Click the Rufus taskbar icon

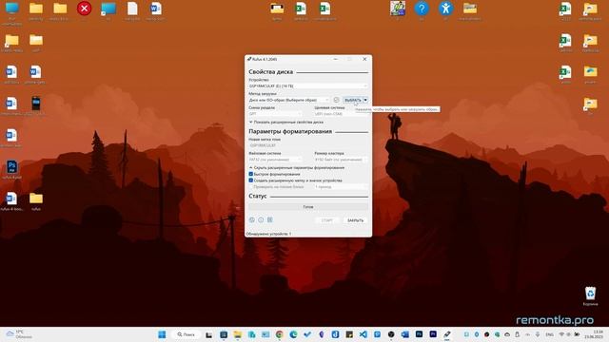tap(447, 334)
